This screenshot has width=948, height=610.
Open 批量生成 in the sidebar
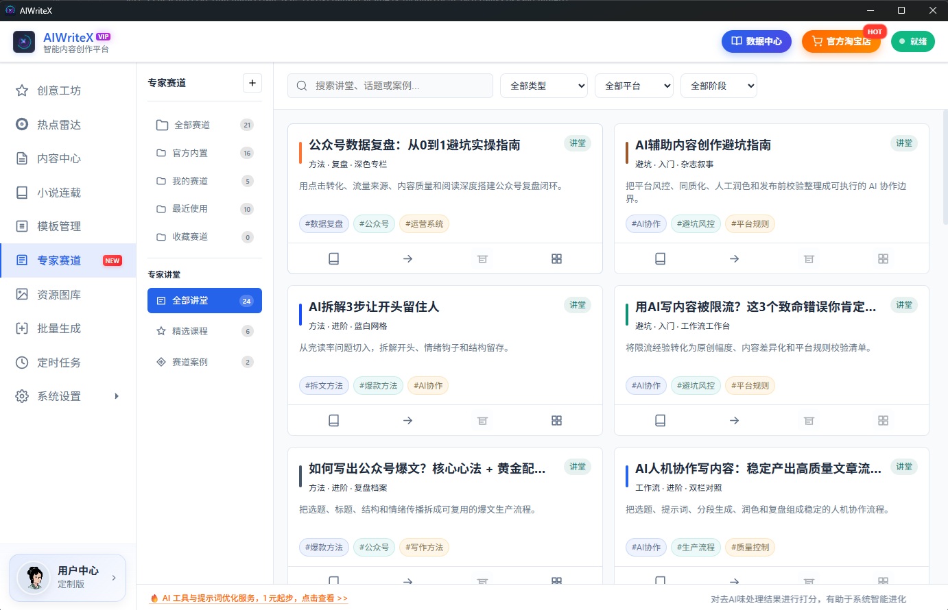[x=68, y=328]
